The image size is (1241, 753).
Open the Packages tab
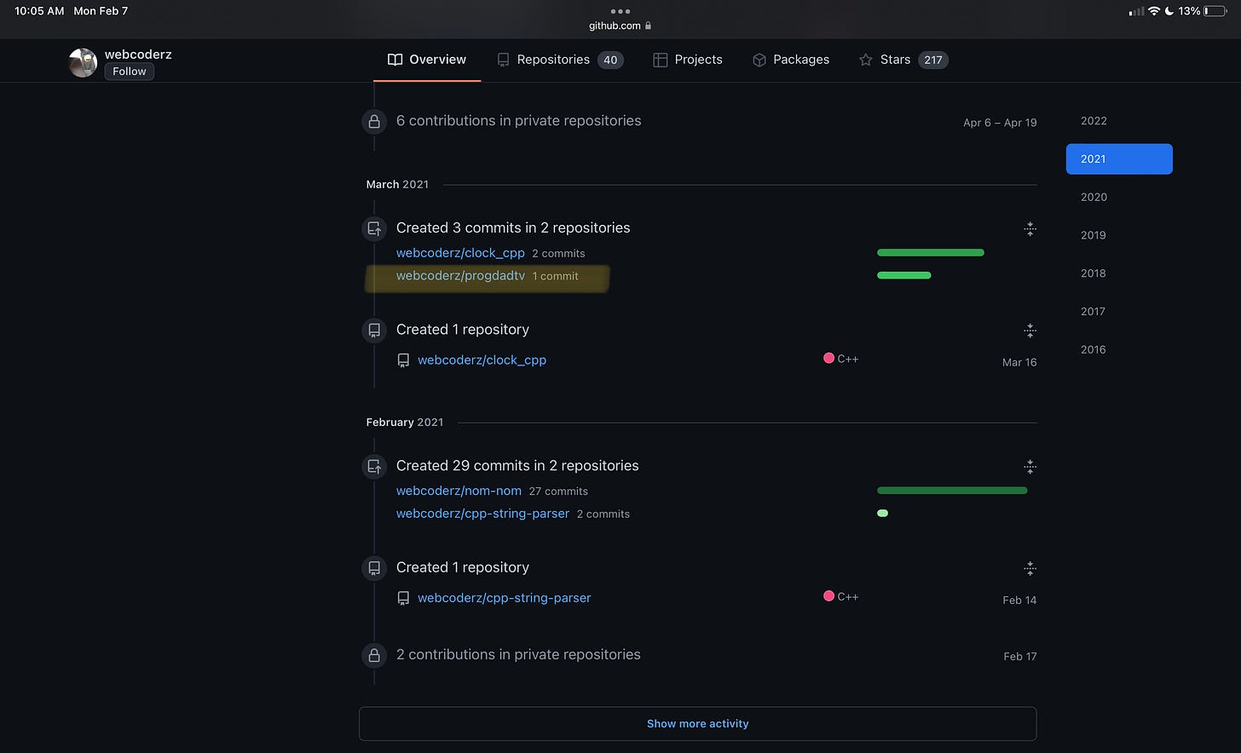point(791,60)
